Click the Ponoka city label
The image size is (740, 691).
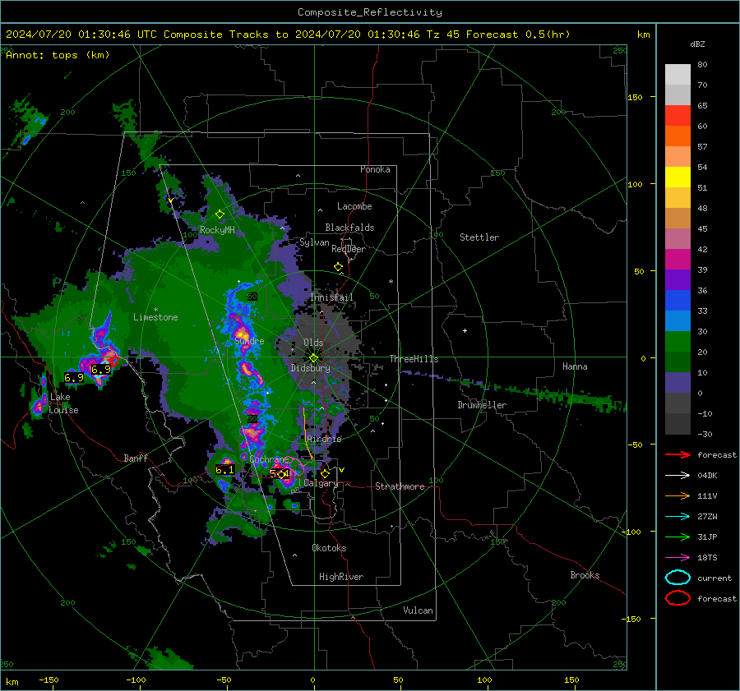[x=375, y=169]
